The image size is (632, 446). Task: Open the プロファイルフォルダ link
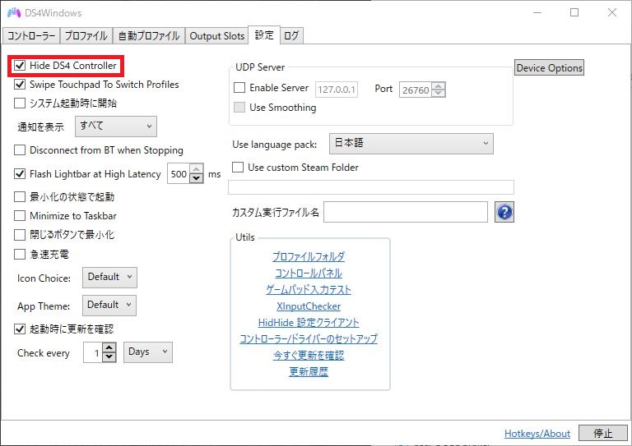[309, 256]
